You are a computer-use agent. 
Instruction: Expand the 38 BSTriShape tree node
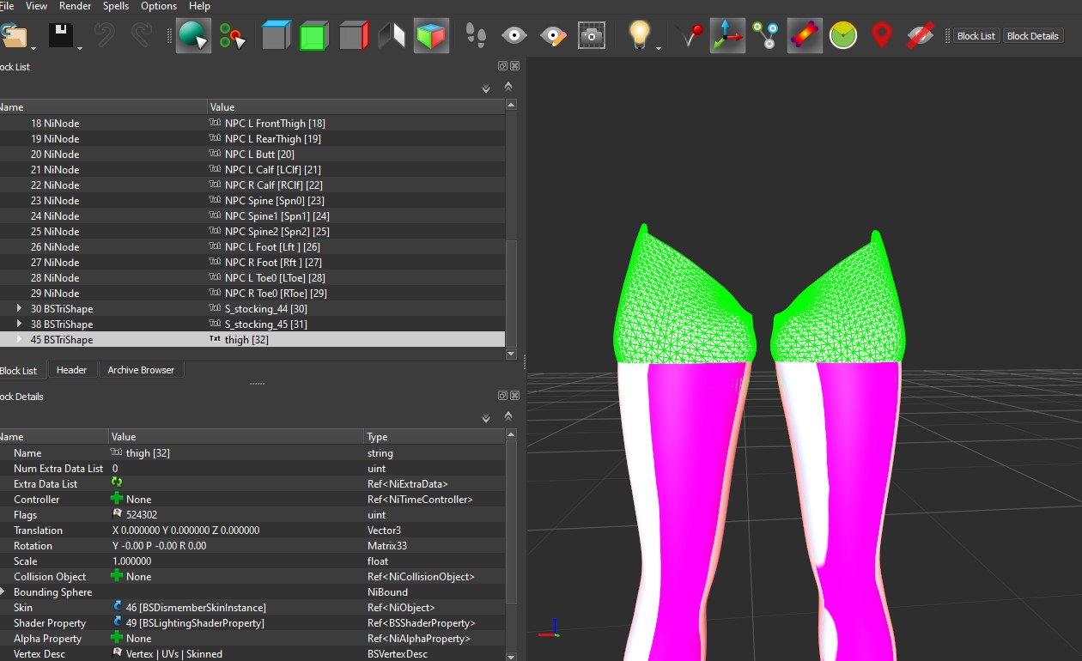(x=19, y=324)
